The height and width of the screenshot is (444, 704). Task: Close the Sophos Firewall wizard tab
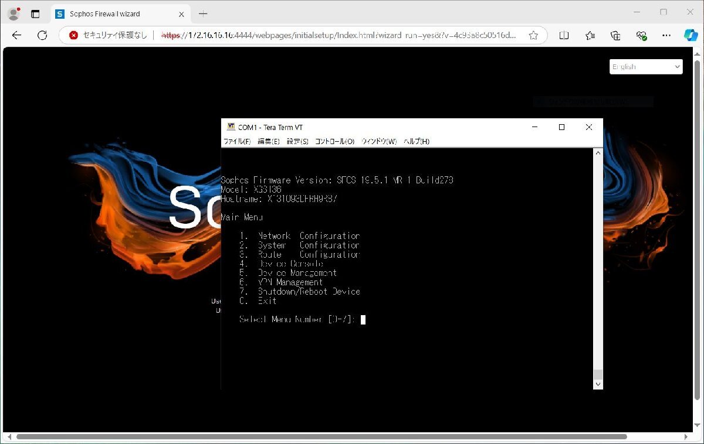click(x=180, y=13)
